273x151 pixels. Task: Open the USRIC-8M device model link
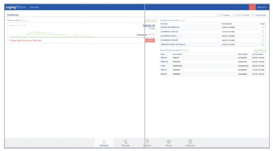pyautogui.click(x=163, y=74)
